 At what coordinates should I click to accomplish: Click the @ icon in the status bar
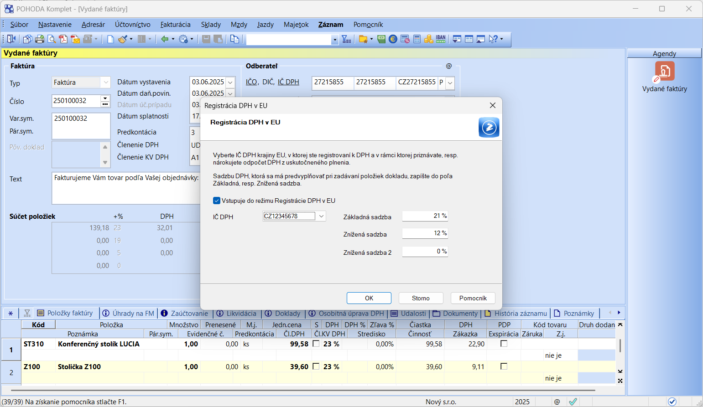click(557, 402)
